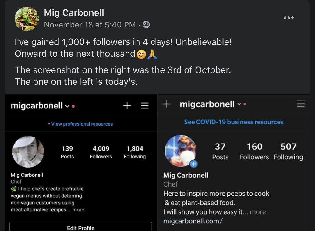Tap plus icon beside right migcarbonell username
Screen dimensions: 315x231
(166, 104)
